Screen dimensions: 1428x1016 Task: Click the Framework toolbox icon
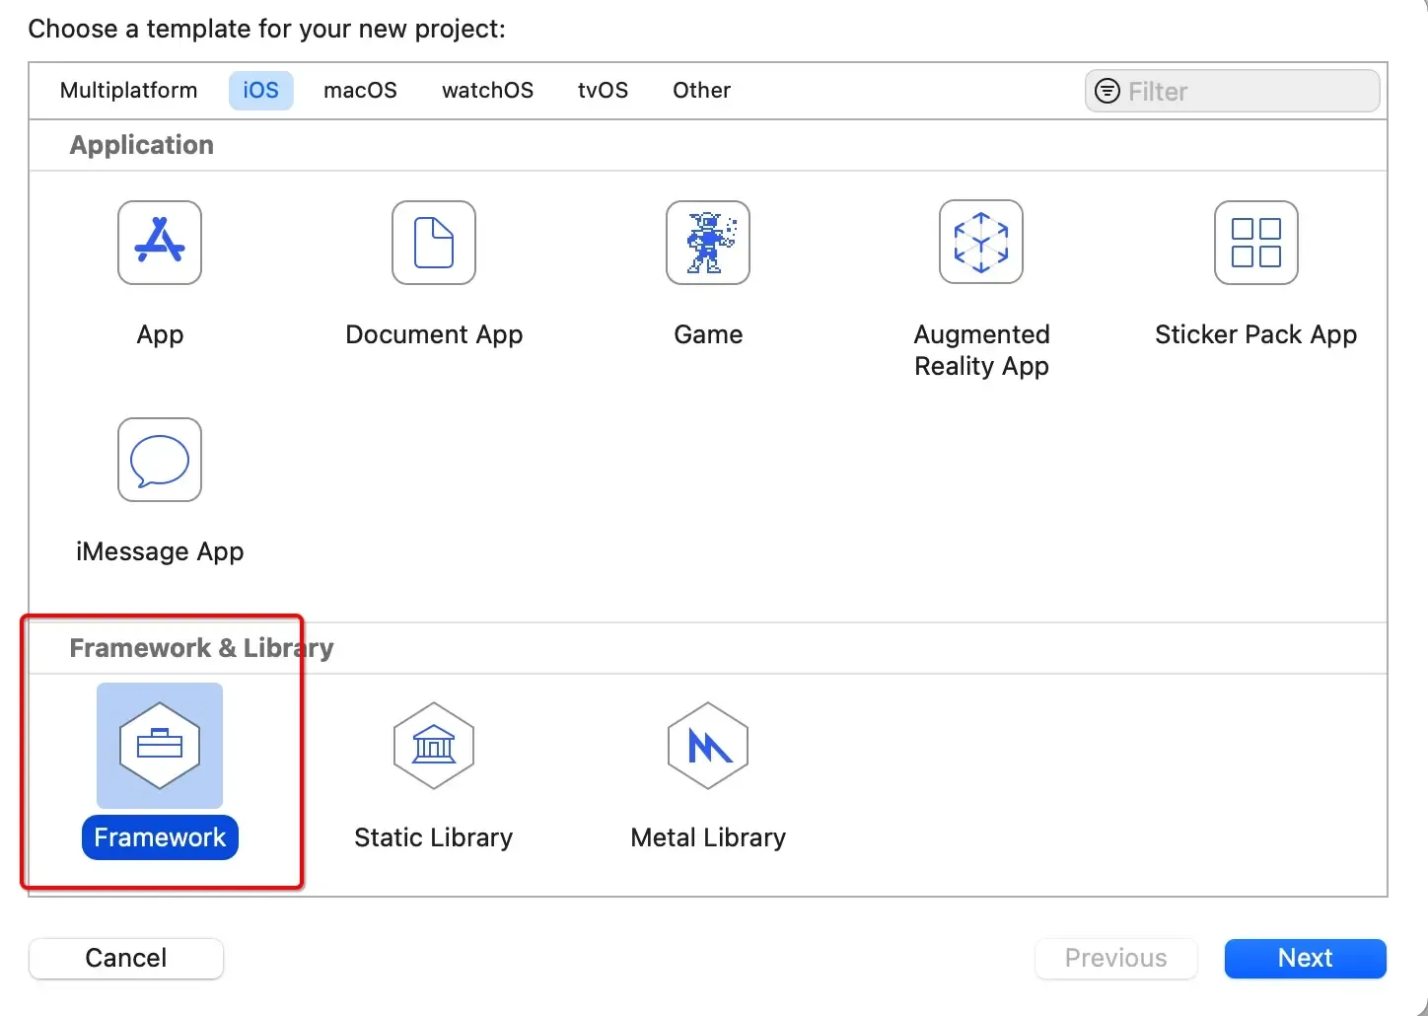coord(160,746)
